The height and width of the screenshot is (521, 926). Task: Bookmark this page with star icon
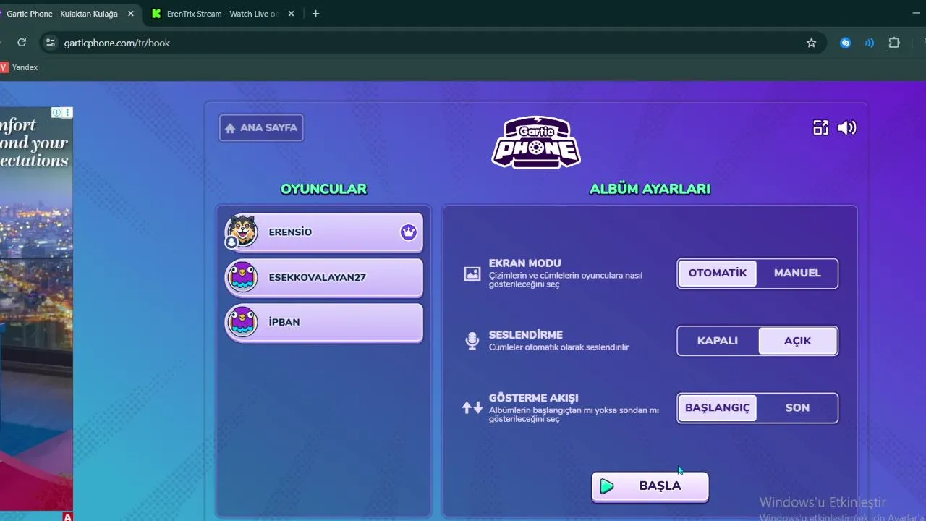pyautogui.click(x=811, y=43)
